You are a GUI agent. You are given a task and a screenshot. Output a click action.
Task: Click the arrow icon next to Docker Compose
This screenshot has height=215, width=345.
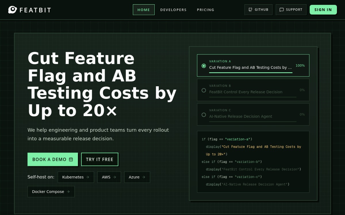tap(68, 192)
